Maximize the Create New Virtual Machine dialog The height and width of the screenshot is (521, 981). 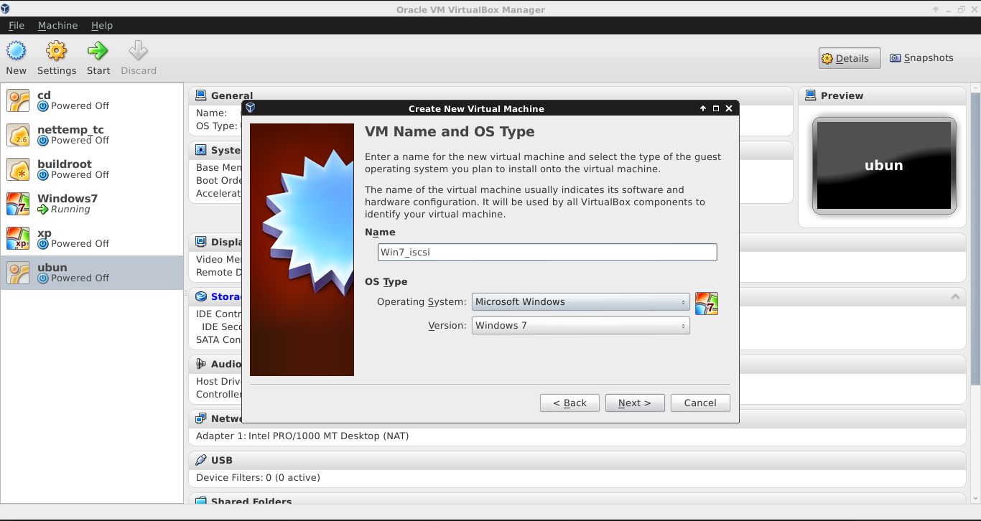point(716,108)
